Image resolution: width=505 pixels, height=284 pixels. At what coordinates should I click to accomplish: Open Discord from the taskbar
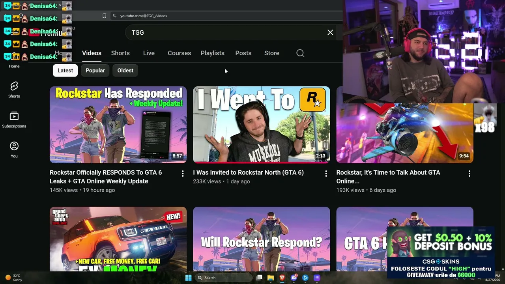(294, 278)
